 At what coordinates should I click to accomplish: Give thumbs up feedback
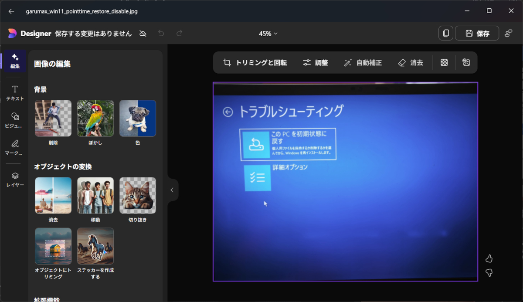point(489,259)
